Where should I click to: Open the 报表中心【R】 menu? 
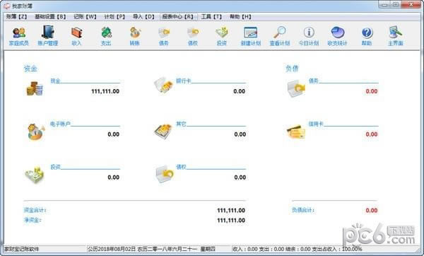[x=178, y=17]
